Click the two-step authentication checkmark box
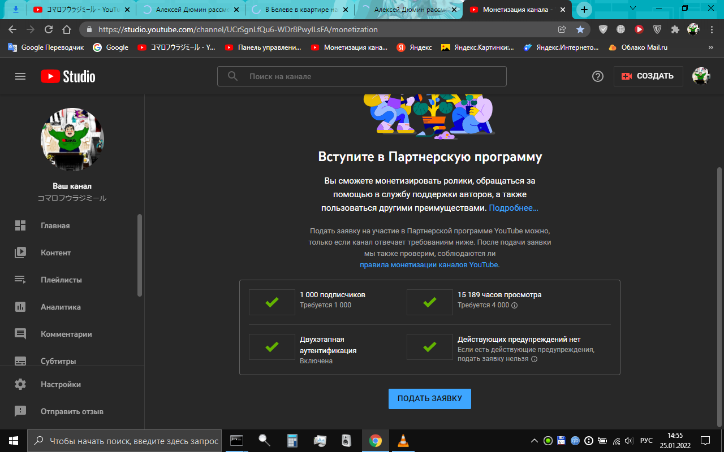This screenshot has height=452, width=724. pyautogui.click(x=272, y=347)
